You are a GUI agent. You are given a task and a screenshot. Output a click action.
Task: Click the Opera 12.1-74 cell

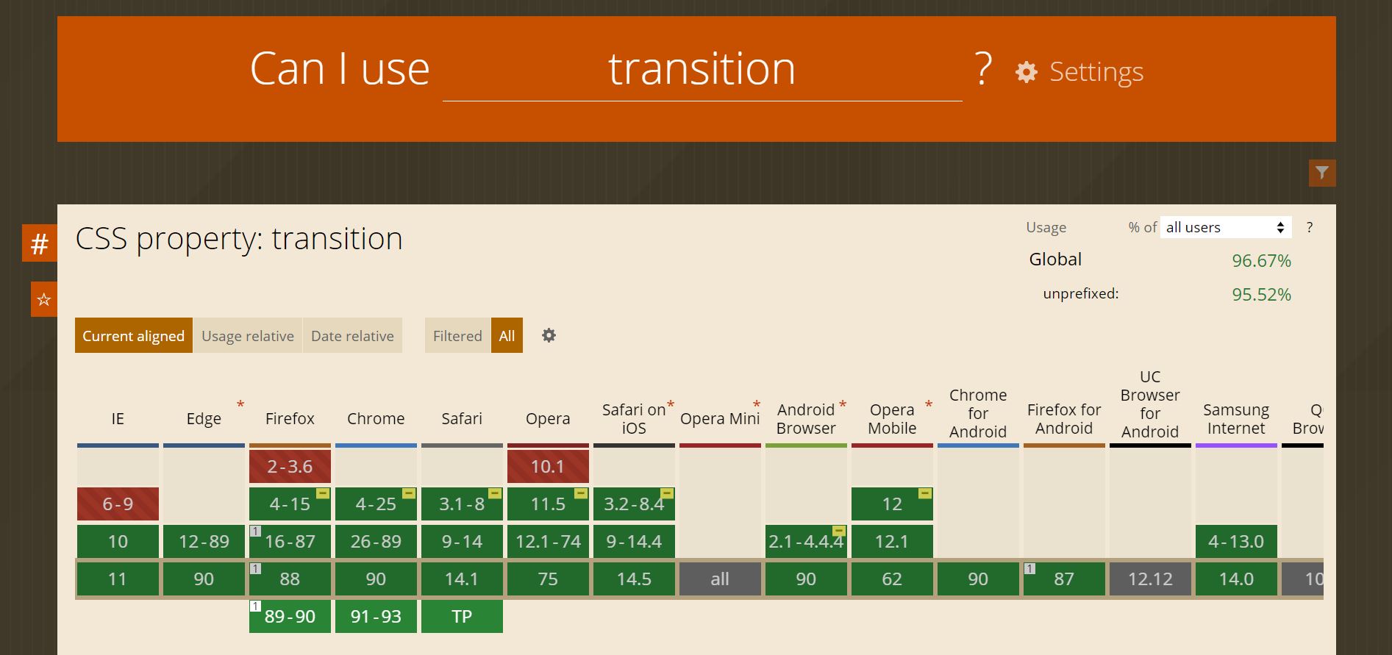(548, 541)
